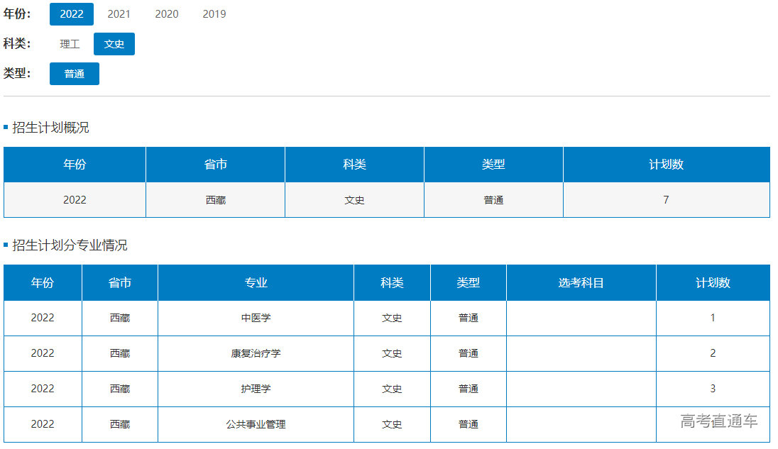Select the 中医学 major cell

[256, 318]
